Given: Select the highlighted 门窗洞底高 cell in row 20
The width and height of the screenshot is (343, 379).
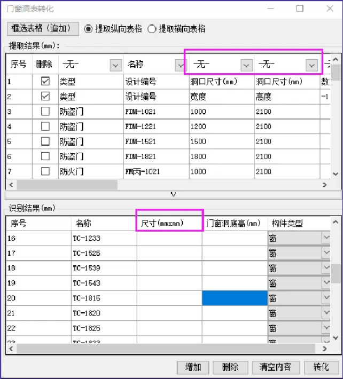Looking at the screenshot, I should [x=235, y=298].
